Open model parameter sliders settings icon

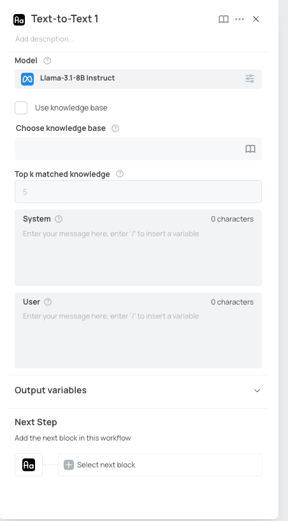pyautogui.click(x=250, y=79)
